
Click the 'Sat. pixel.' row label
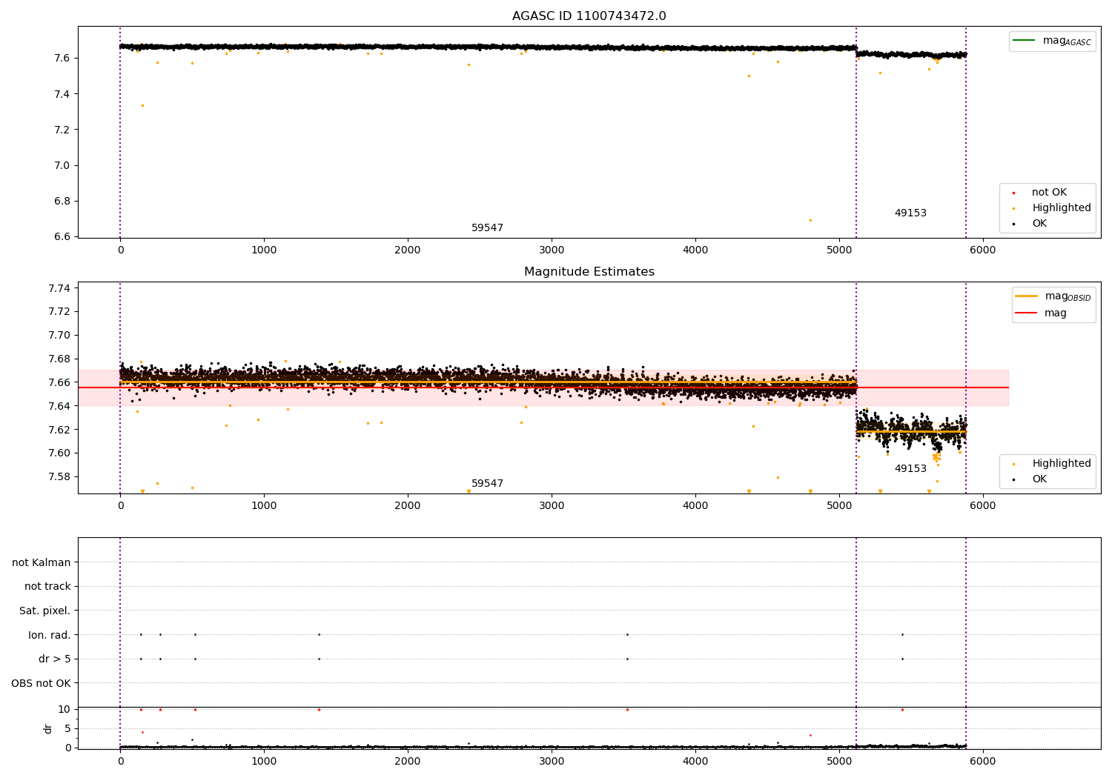[44, 611]
